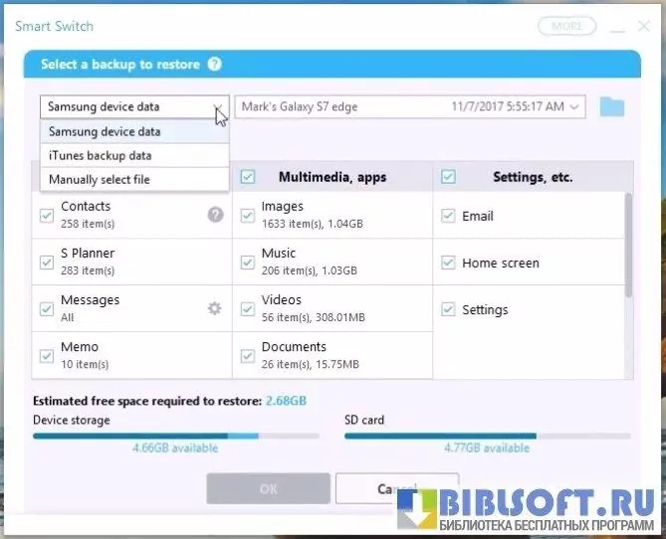
Task: Open Messages settings gear icon
Action: pyautogui.click(x=214, y=308)
